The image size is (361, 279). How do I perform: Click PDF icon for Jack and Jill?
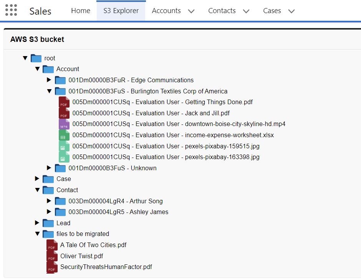pos(64,113)
